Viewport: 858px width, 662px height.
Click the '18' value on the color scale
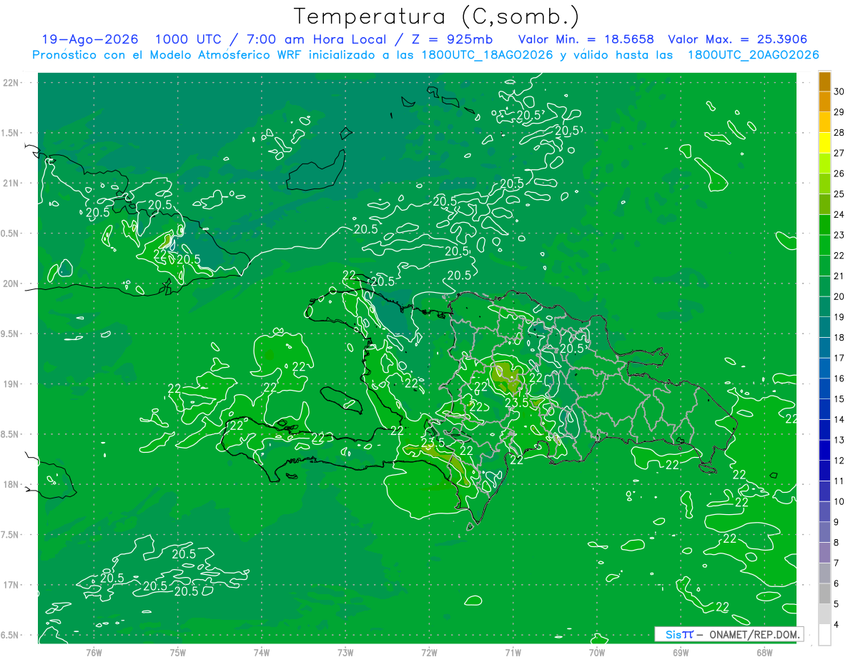tap(839, 337)
